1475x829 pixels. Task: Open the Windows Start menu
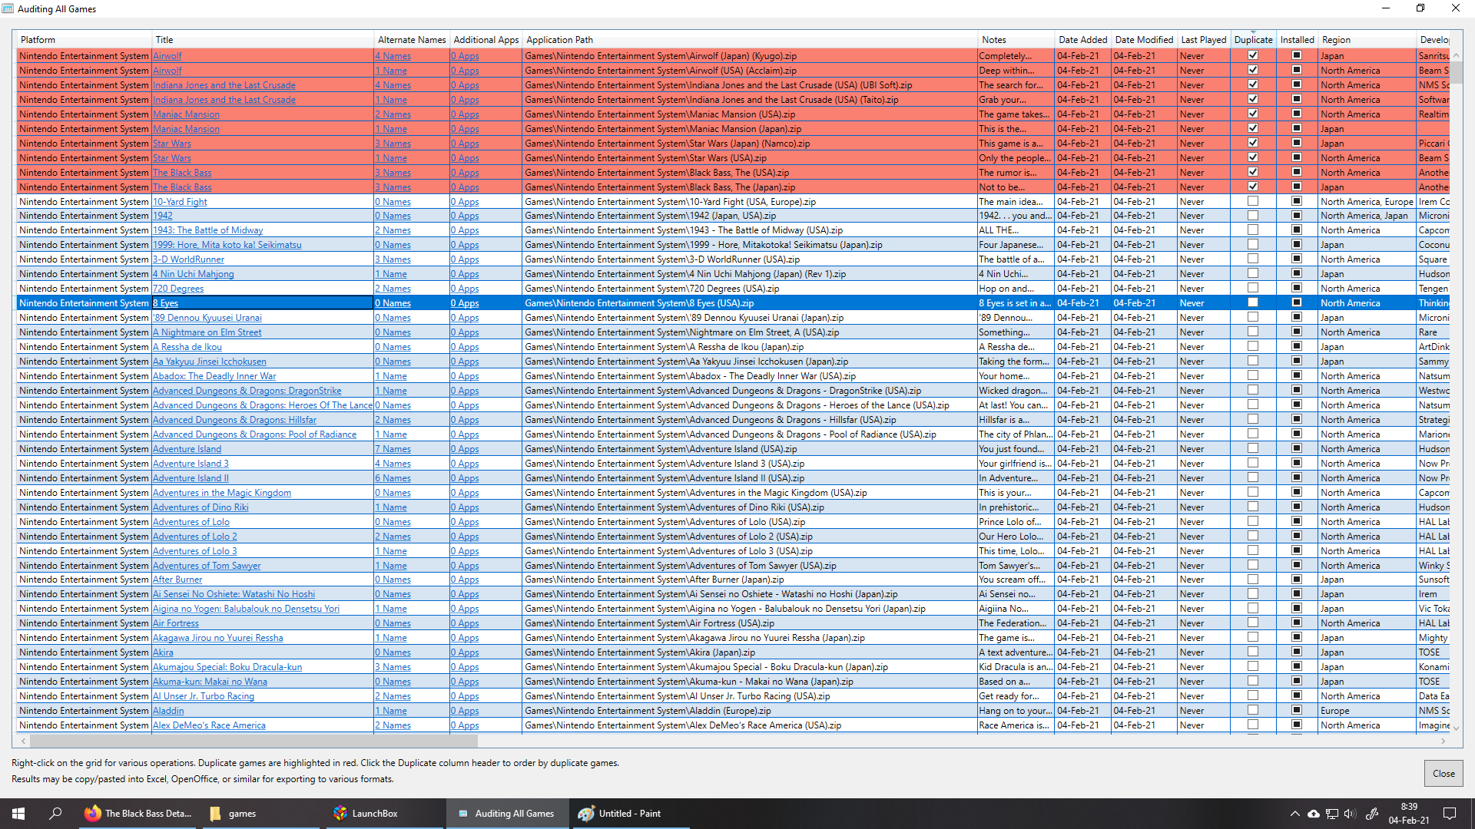pos(18,814)
